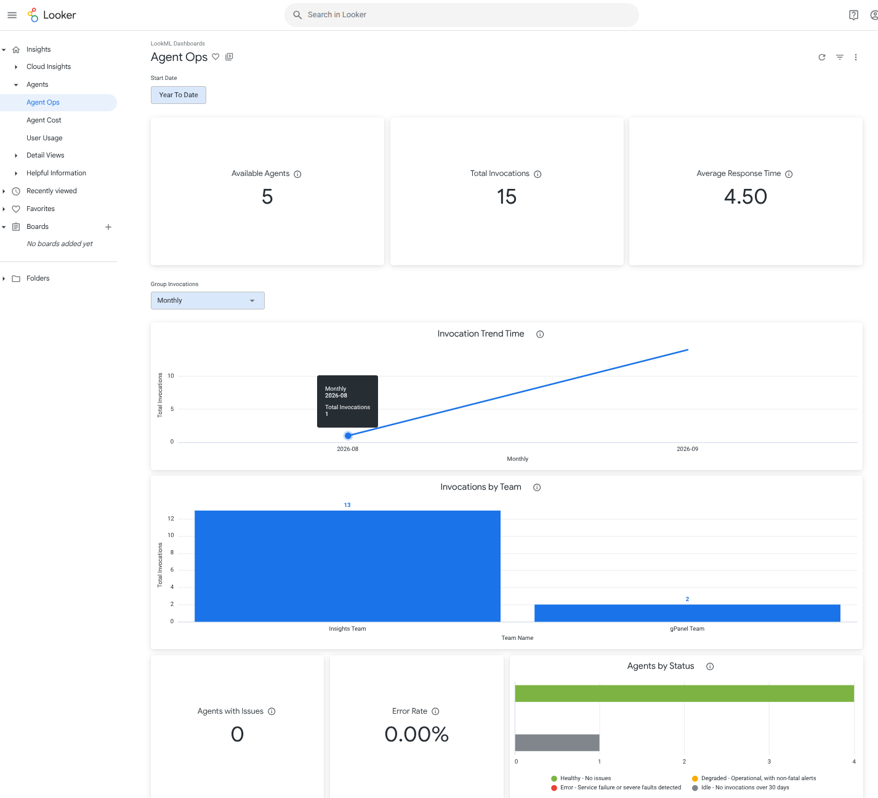
Task: Show info for Agents by Status chart
Action: pyautogui.click(x=710, y=666)
